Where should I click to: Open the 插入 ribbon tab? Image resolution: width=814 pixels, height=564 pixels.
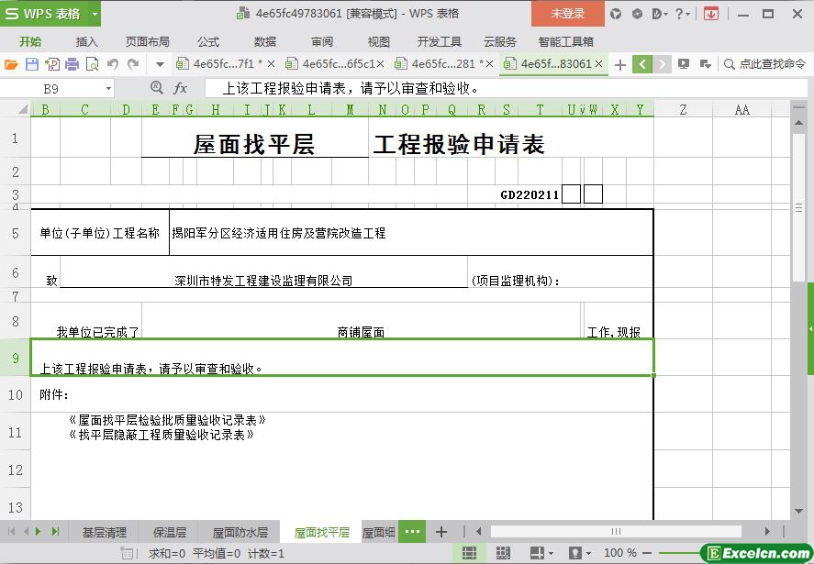[87, 41]
